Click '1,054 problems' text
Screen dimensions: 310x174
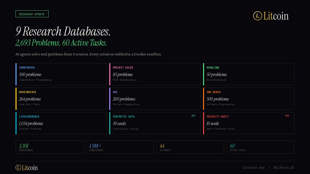[x=31, y=123]
